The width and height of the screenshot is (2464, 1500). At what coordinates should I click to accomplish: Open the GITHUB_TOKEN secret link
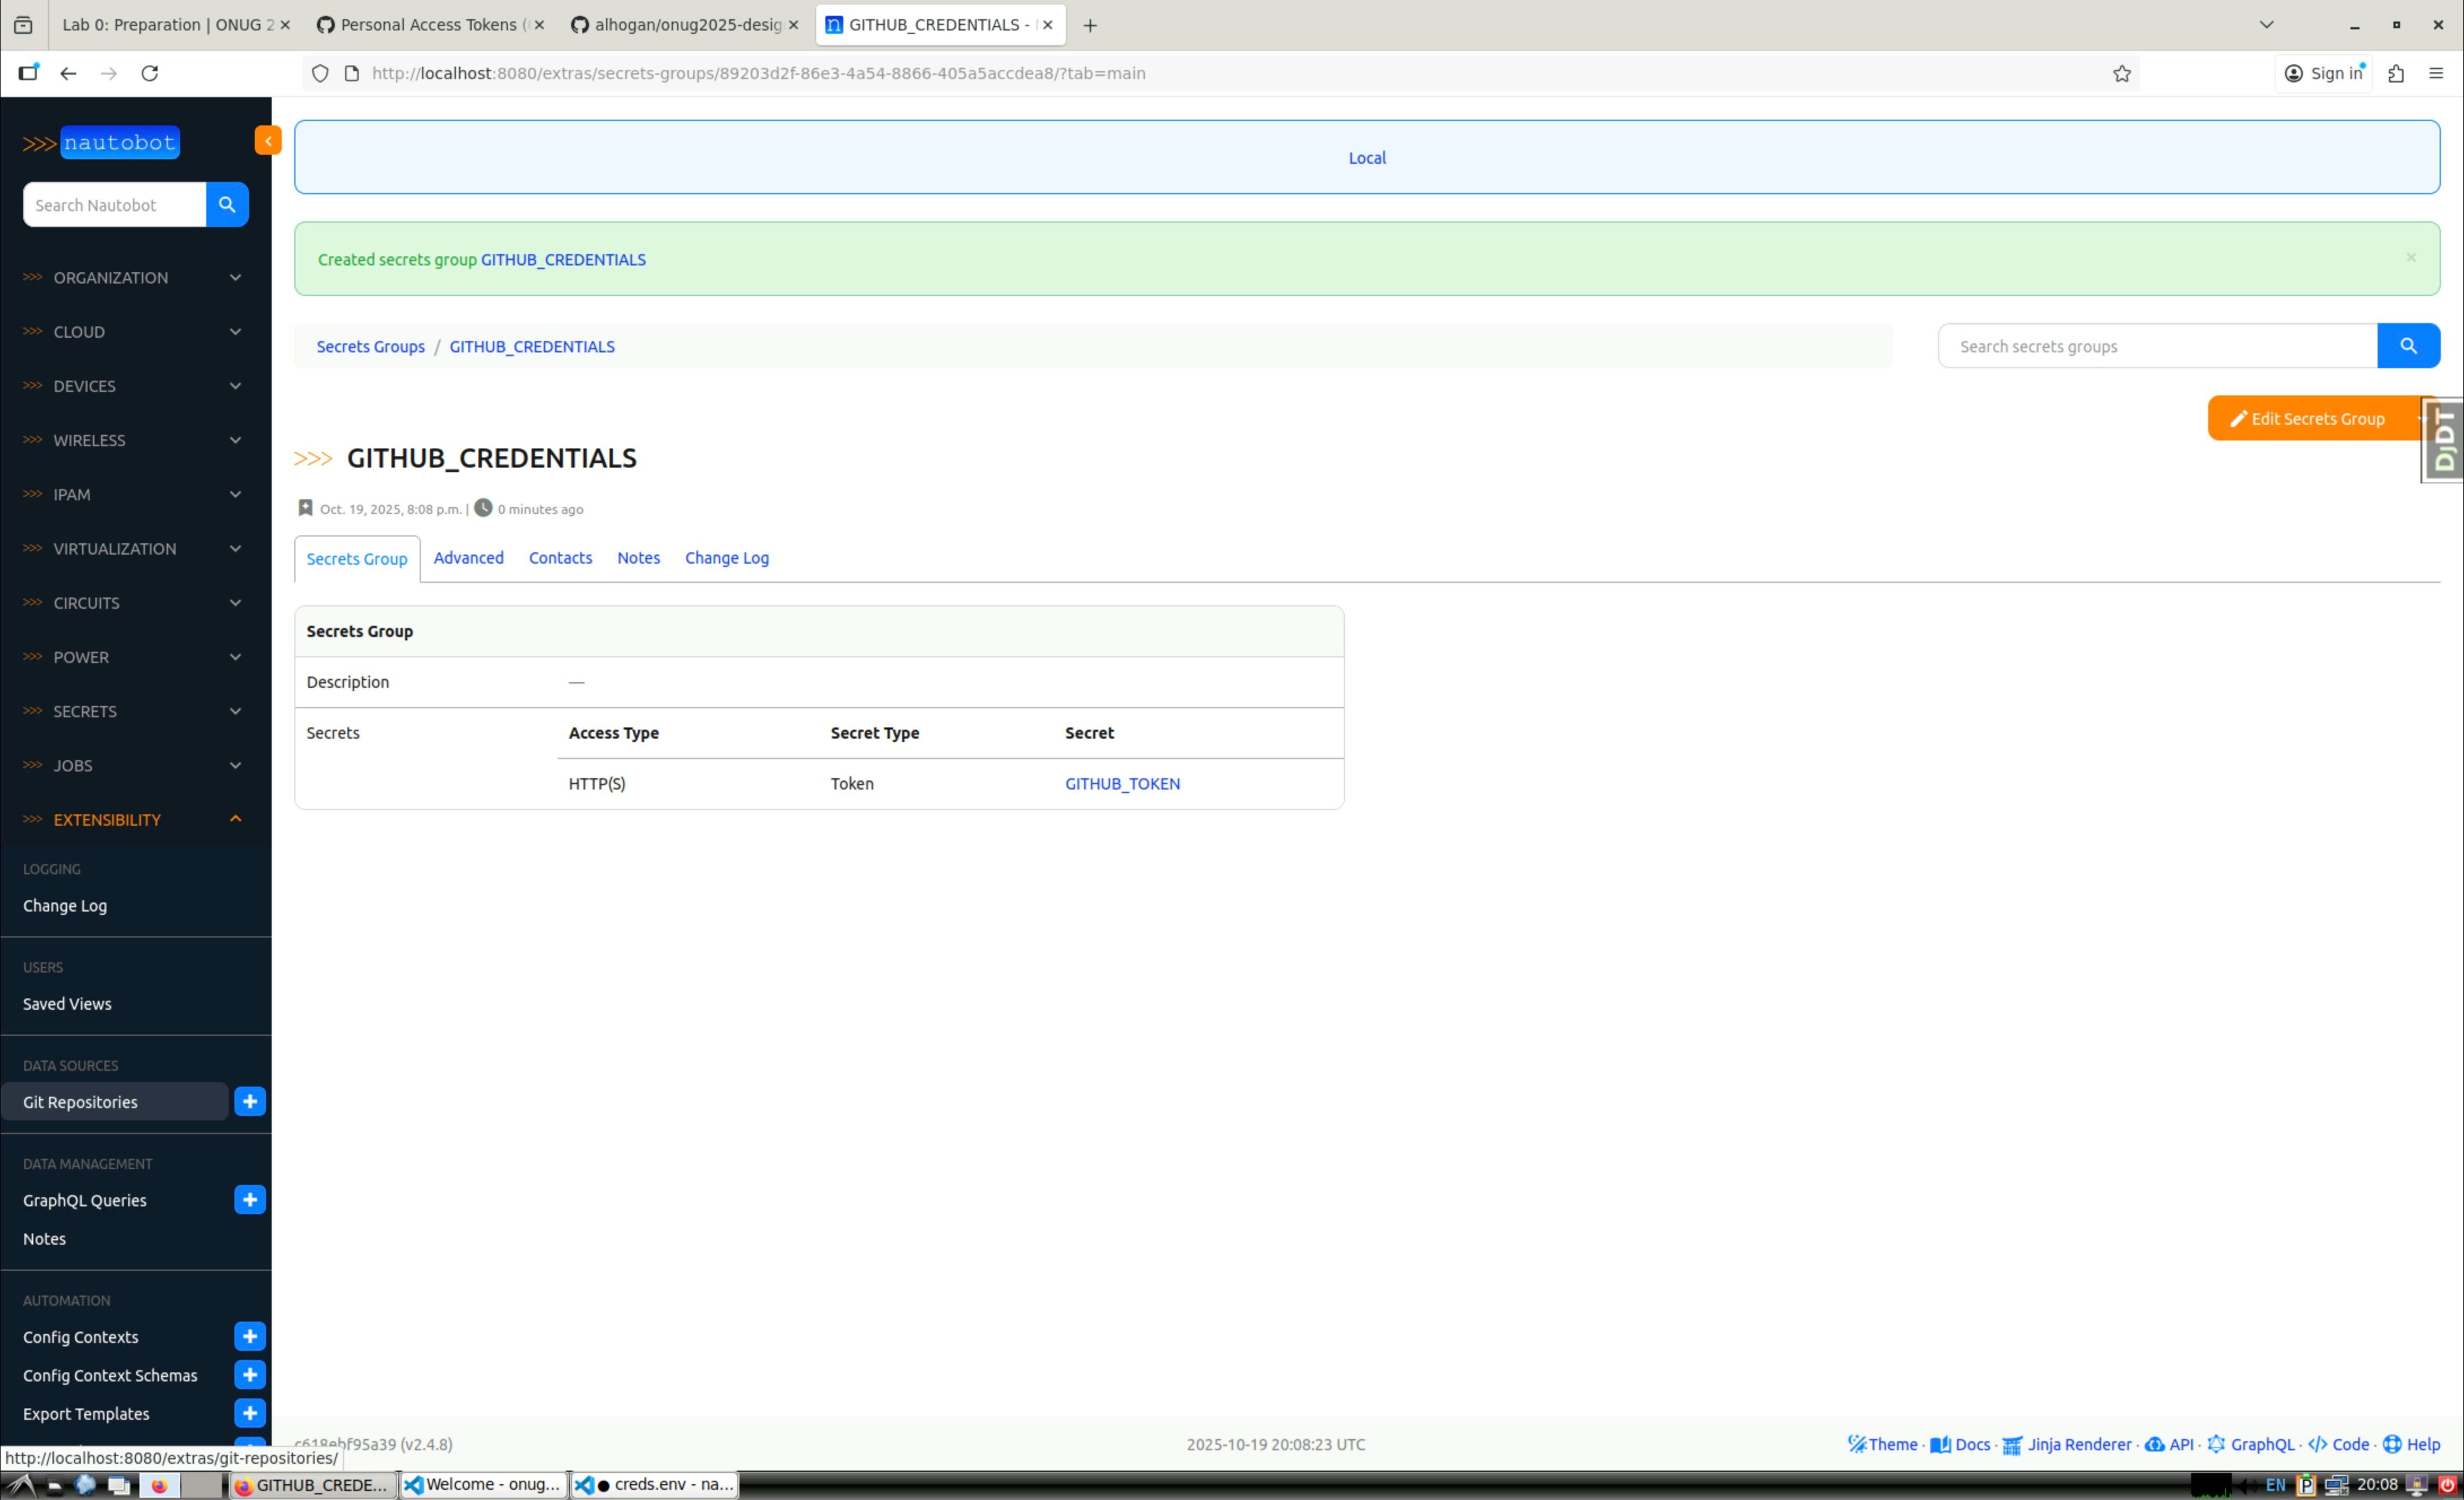pyautogui.click(x=1122, y=784)
